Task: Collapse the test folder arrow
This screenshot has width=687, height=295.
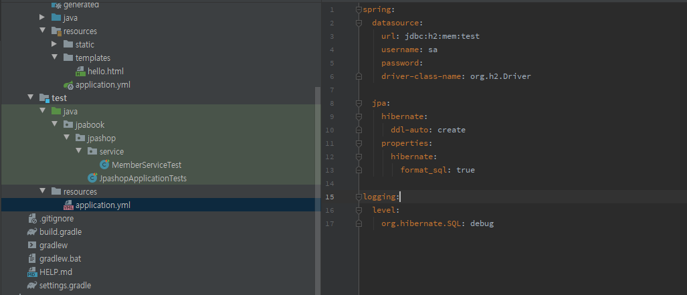Action: [x=30, y=98]
